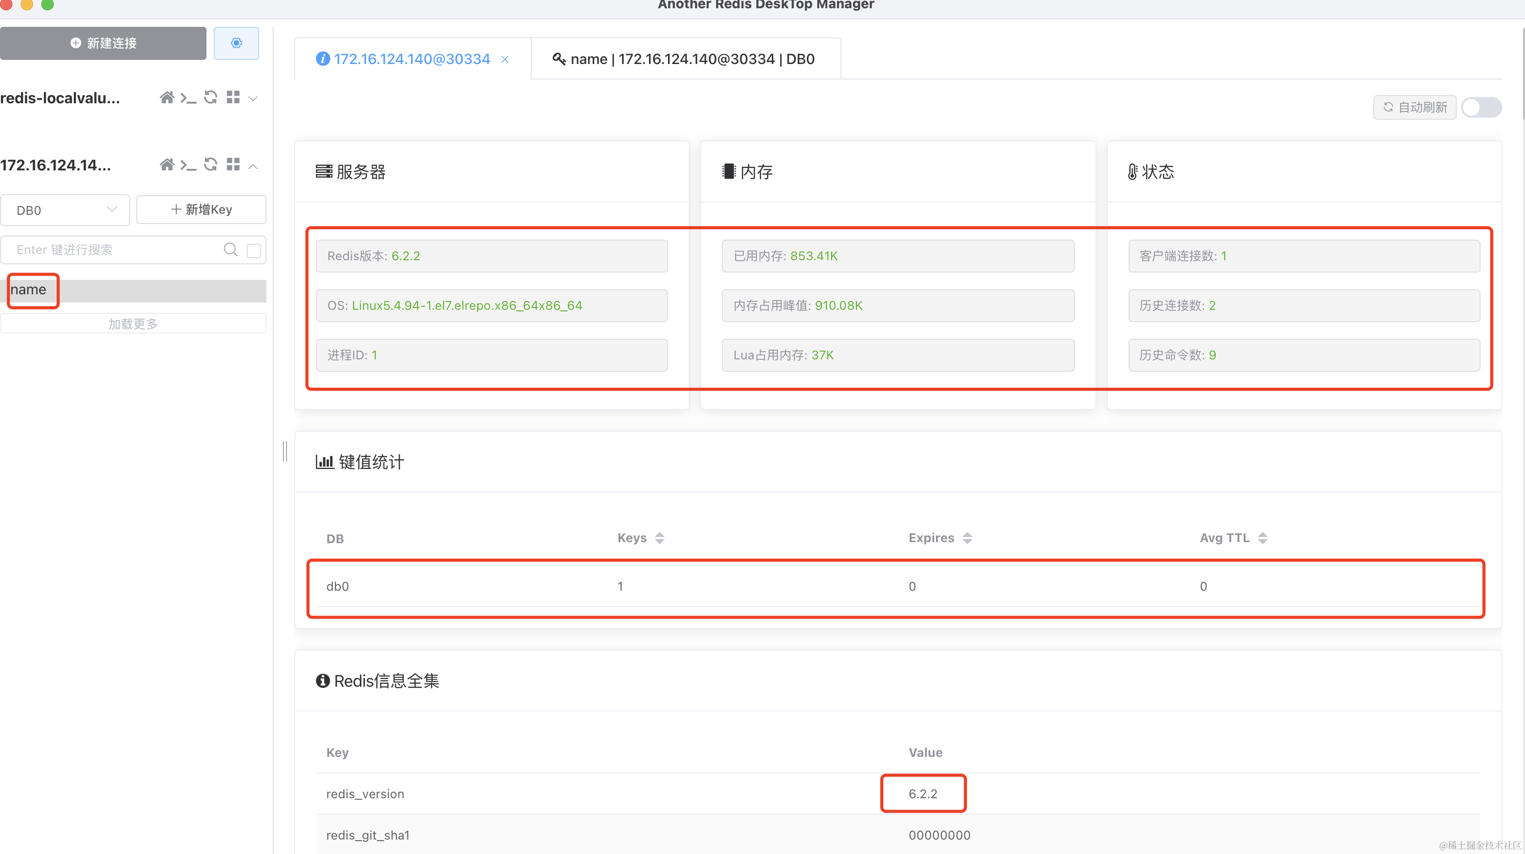
Task: Click the 新建连接 new connection button
Action: [103, 43]
